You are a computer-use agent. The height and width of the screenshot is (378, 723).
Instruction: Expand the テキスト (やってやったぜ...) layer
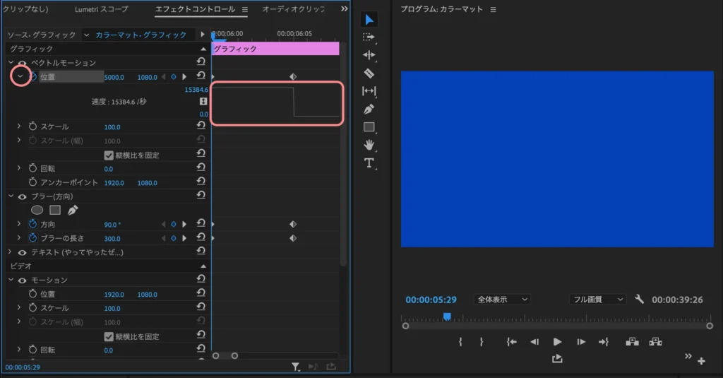10,252
